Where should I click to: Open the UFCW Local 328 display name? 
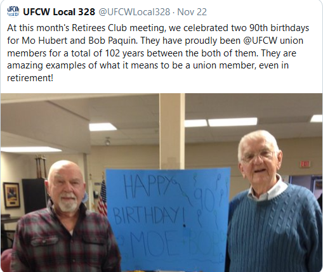[59, 12]
